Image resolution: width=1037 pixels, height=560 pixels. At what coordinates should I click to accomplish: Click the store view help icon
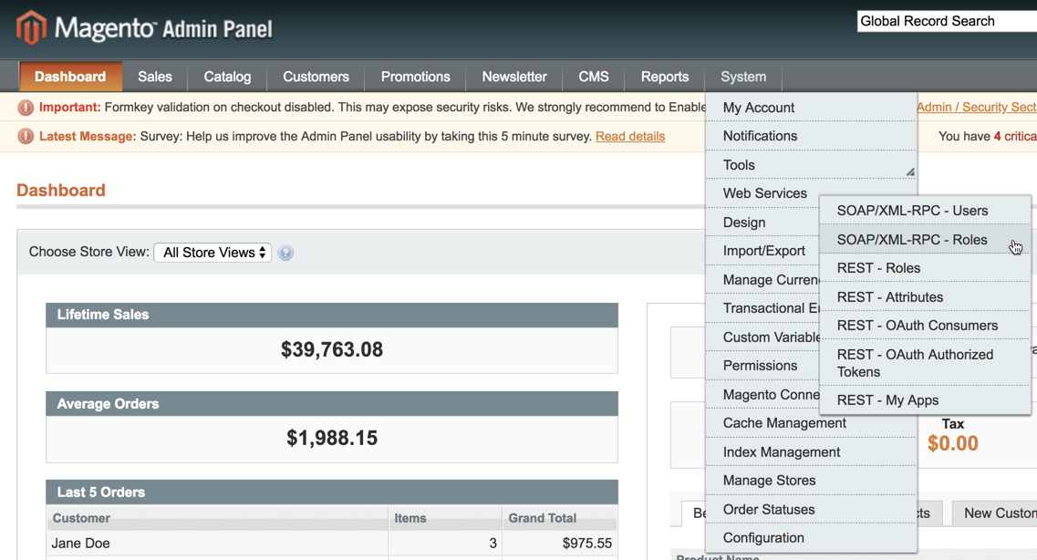pos(285,253)
